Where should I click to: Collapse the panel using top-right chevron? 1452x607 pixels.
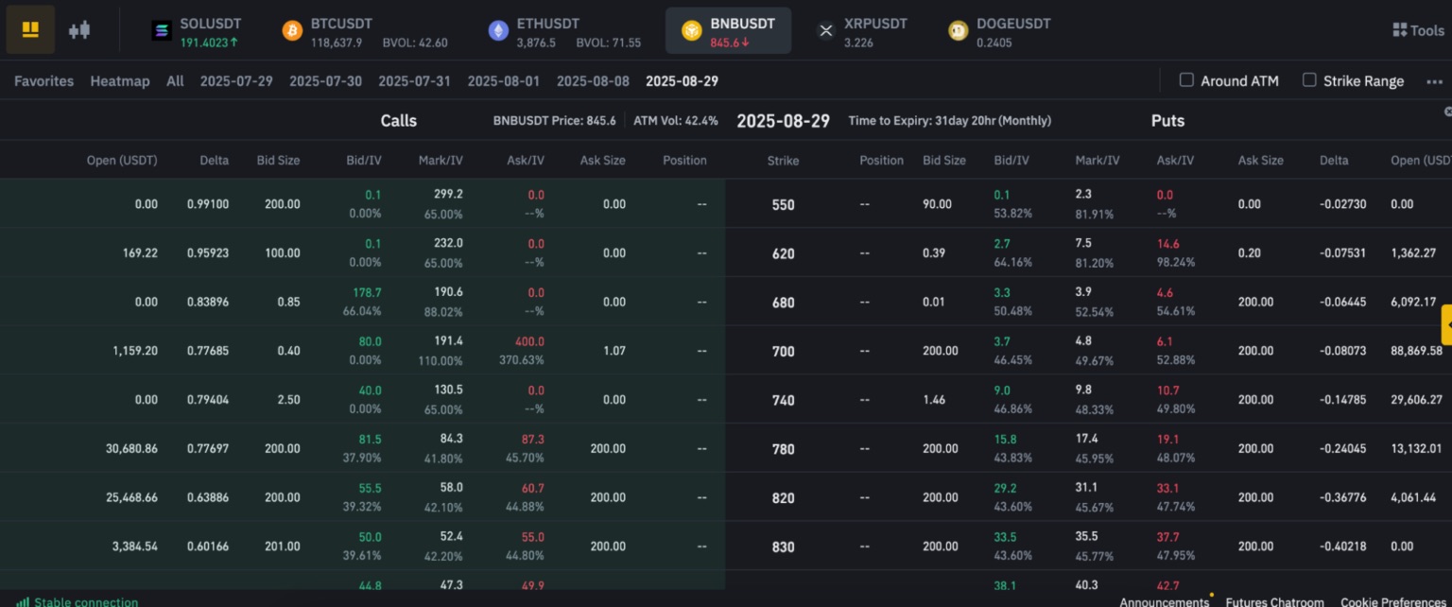pos(1446,112)
